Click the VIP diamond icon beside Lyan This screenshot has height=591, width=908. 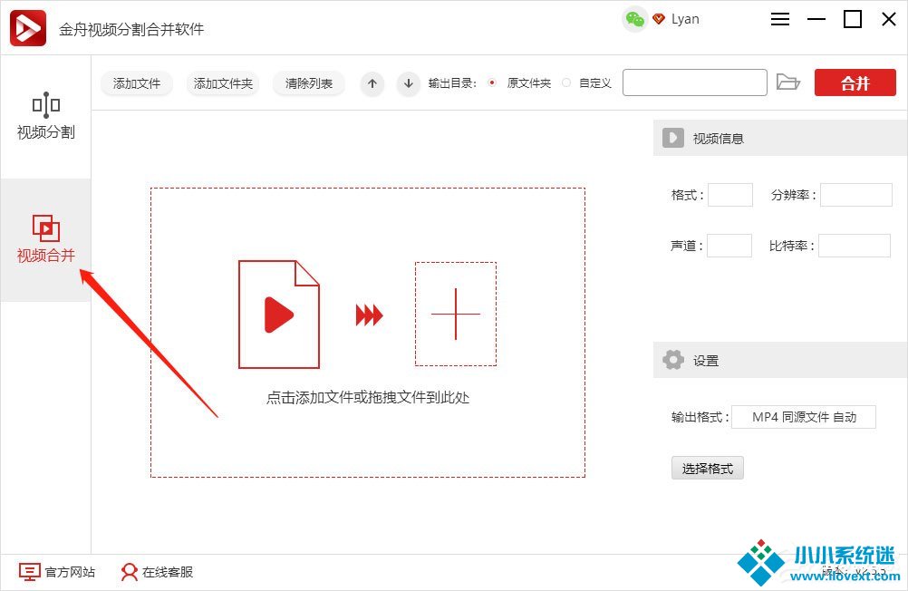pos(659,19)
